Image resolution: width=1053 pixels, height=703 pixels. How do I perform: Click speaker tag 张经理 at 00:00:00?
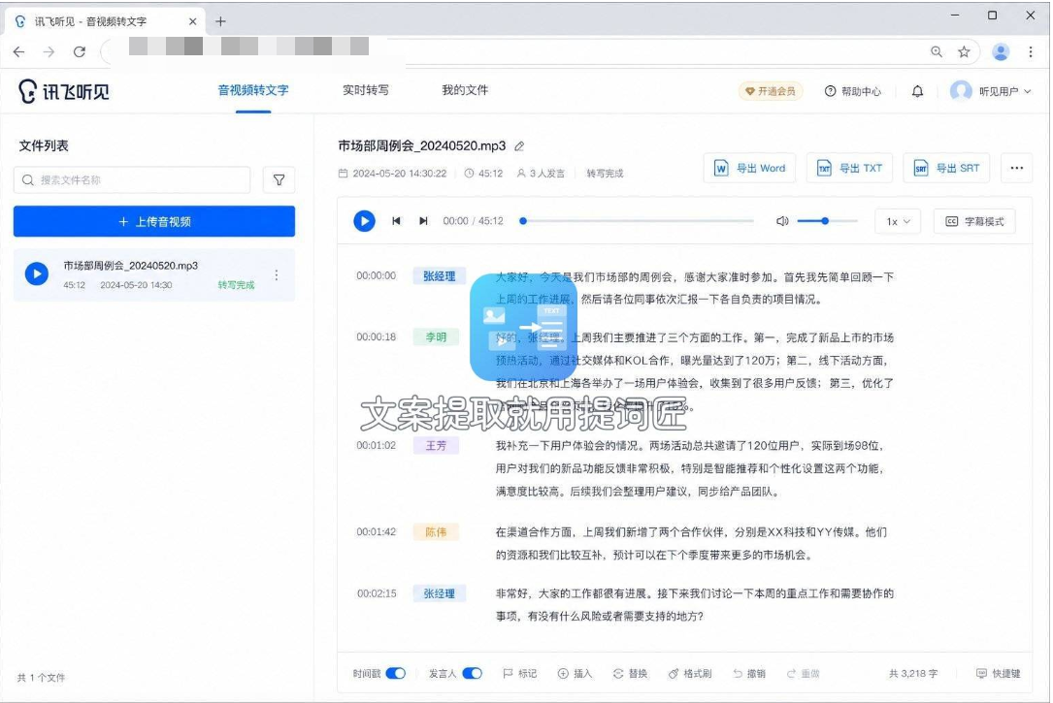click(440, 275)
